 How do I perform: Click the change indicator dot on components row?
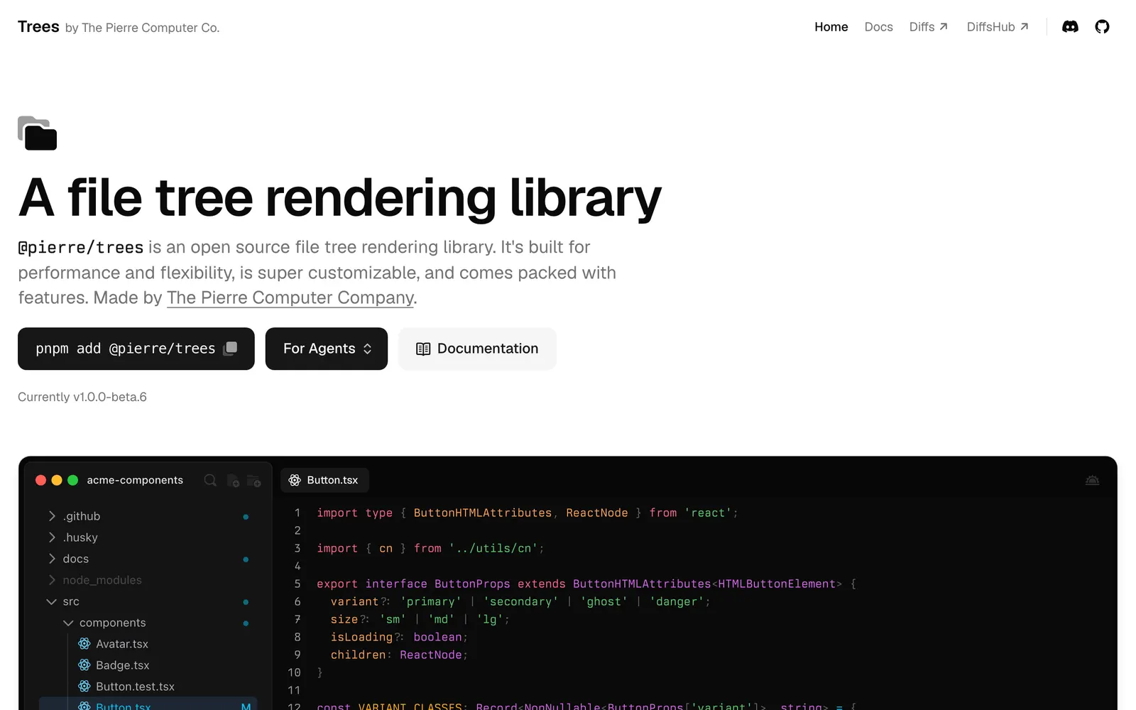click(x=246, y=623)
